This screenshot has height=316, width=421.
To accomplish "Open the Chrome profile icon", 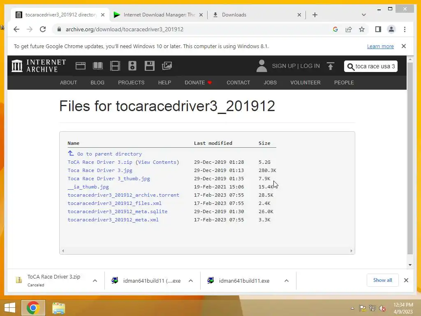I will tap(391, 29).
